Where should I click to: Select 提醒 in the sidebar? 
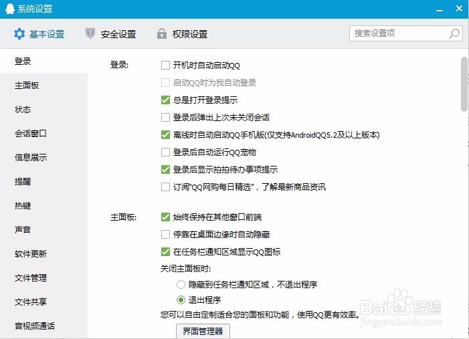pyautogui.click(x=43, y=181)
